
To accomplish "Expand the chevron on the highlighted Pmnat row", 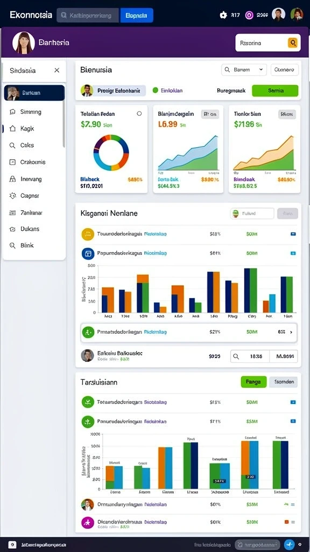I will (291, 332).
